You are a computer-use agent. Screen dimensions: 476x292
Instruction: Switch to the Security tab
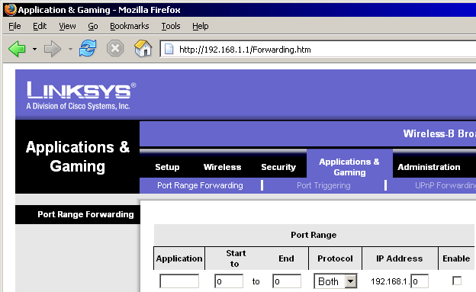(x=278, y=167)
